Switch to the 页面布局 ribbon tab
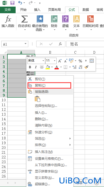The height and width of the screenshot is (187, 104). pos(55,10)
